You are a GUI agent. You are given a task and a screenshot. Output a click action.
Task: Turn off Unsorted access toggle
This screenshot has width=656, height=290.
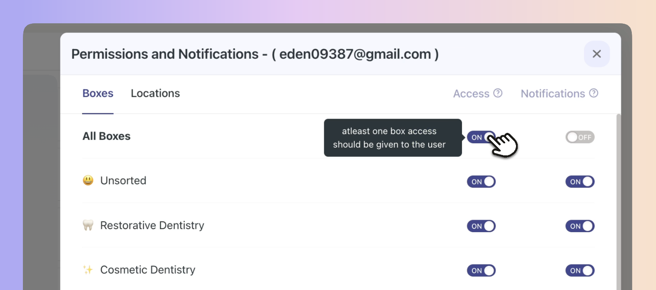pos(481,182)
